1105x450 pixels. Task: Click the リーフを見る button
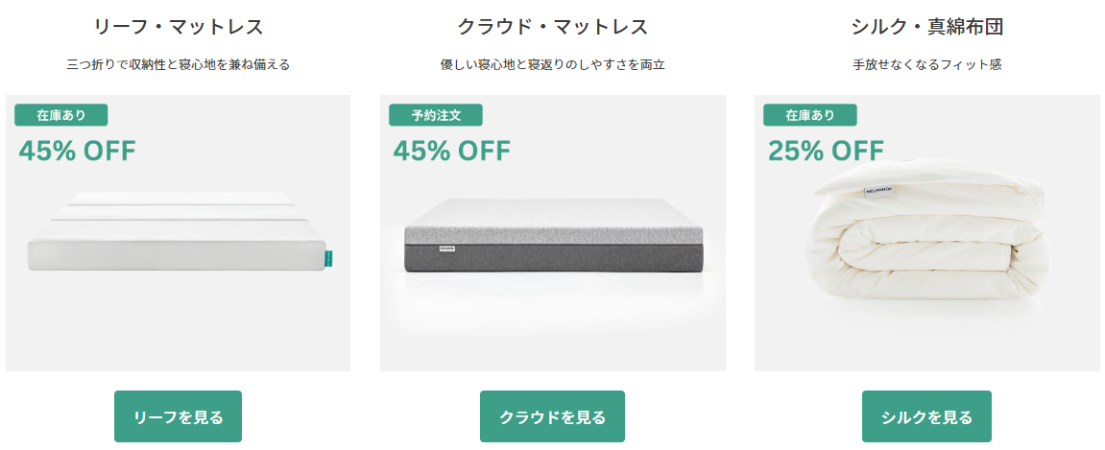[178, 416]
